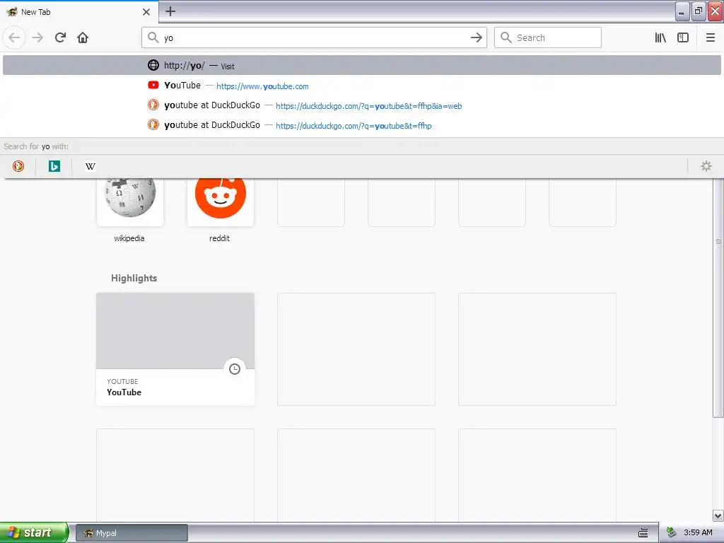Reload the current page
This screenshot has width=724, height=543.
(60, 37)
